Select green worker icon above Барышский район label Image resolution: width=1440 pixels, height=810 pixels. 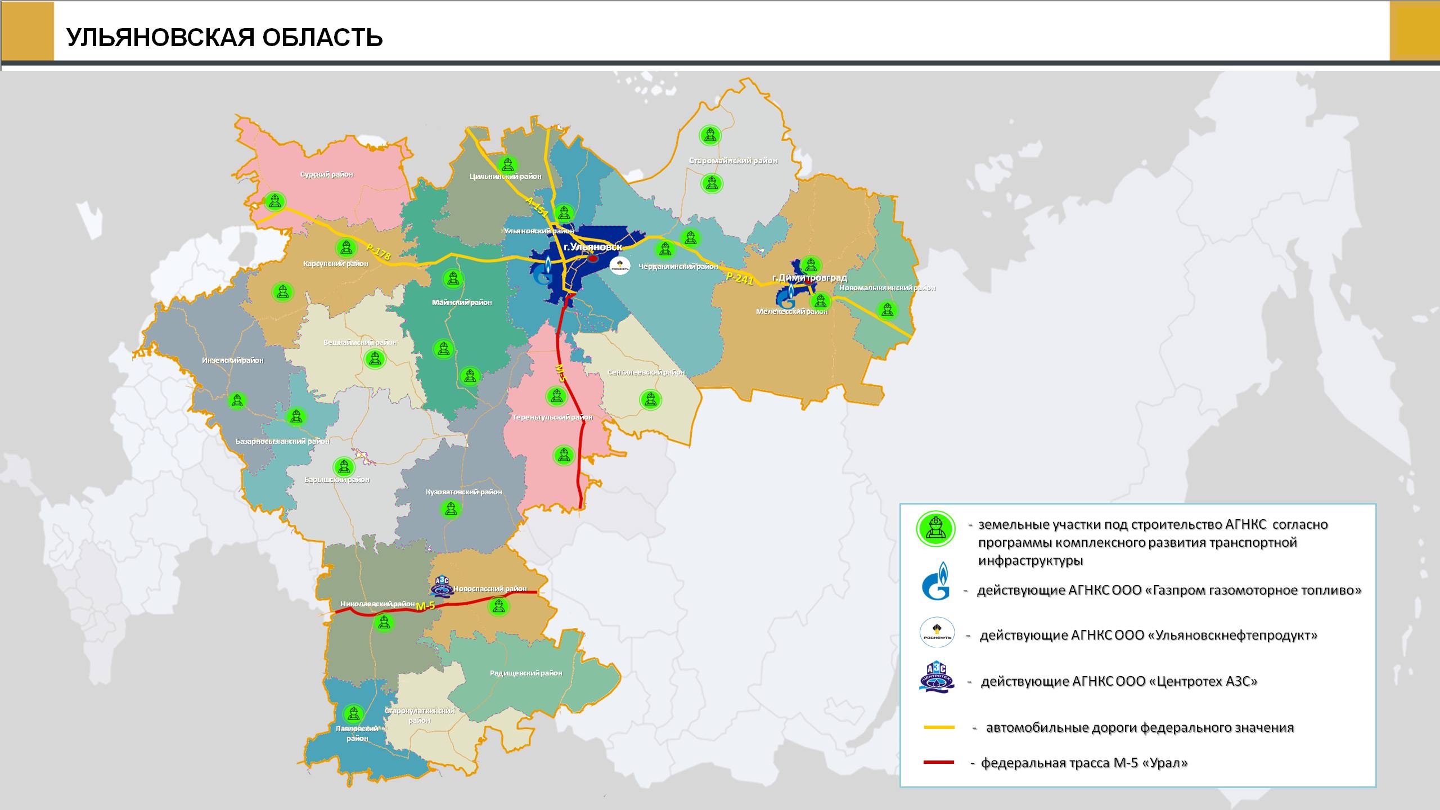344,467
